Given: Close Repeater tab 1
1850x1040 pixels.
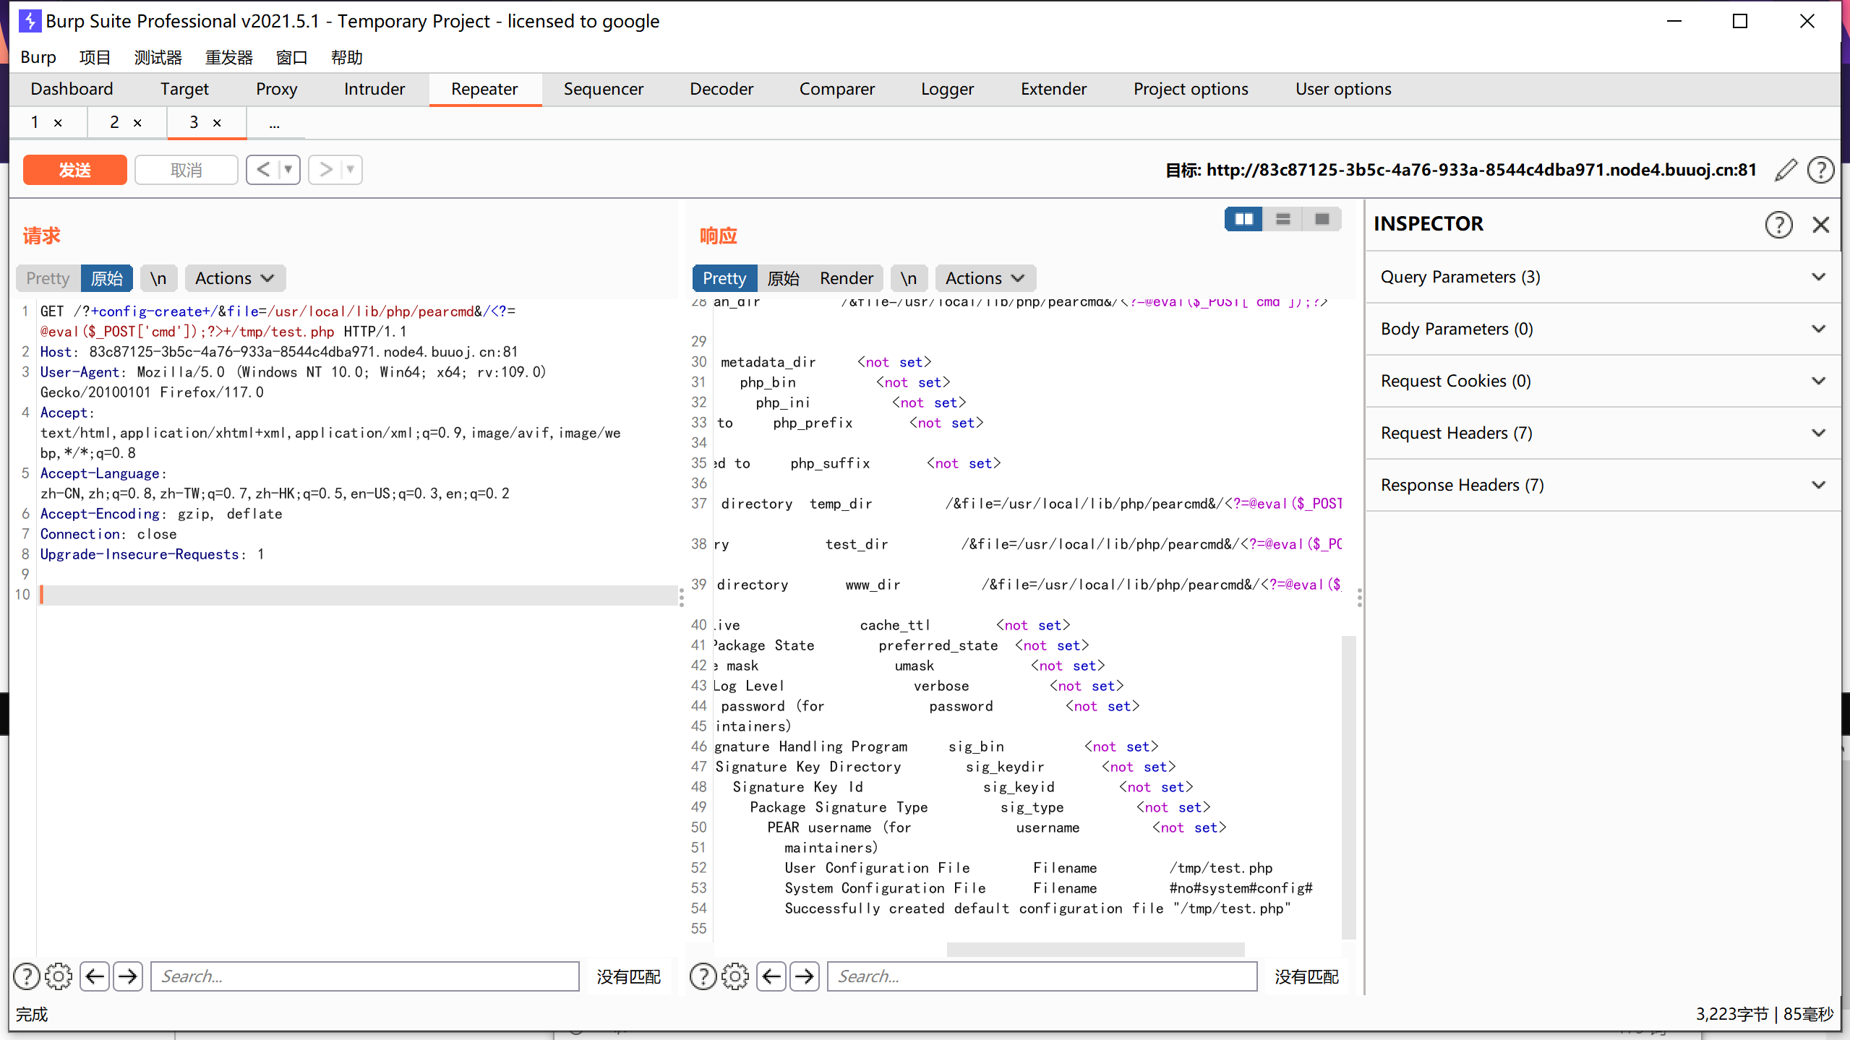Looking at the screenshot, I should click(x=58, y=123).
